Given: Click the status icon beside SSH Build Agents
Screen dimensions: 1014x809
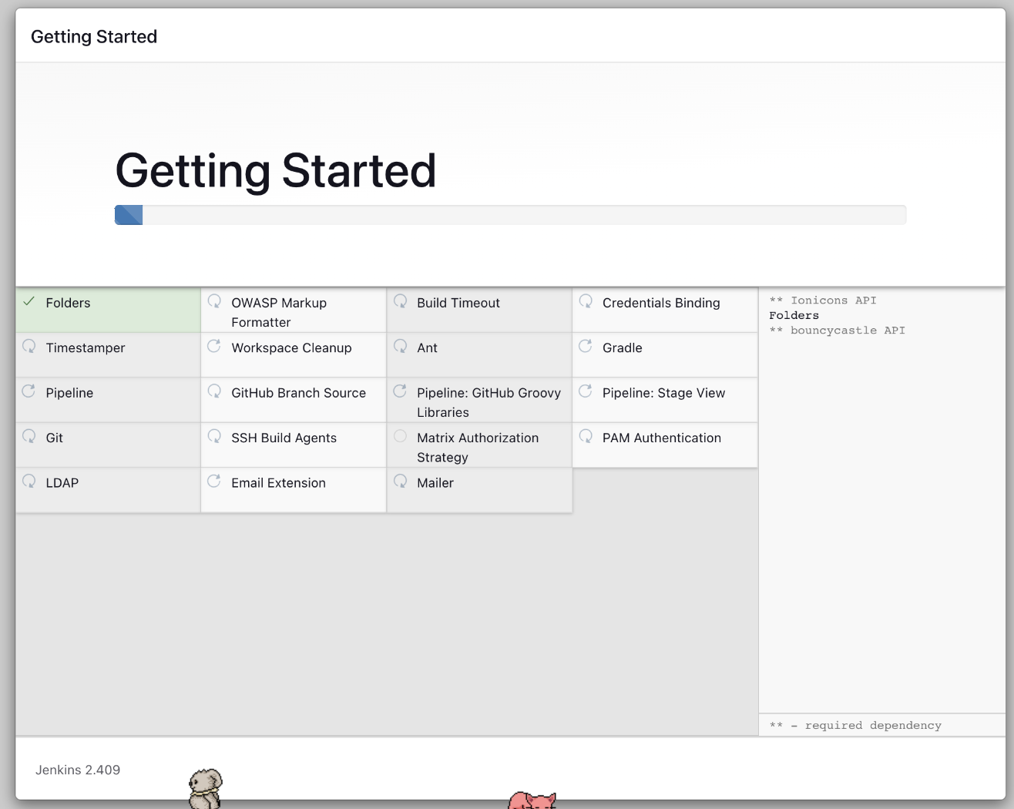Looking at the screenshot, I should 215,436.
